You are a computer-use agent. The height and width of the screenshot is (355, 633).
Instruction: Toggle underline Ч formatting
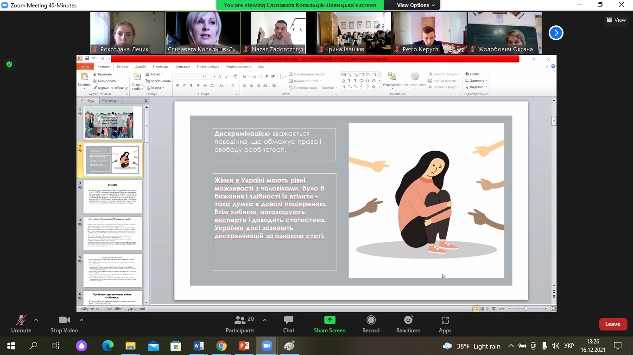click(190, 86)
